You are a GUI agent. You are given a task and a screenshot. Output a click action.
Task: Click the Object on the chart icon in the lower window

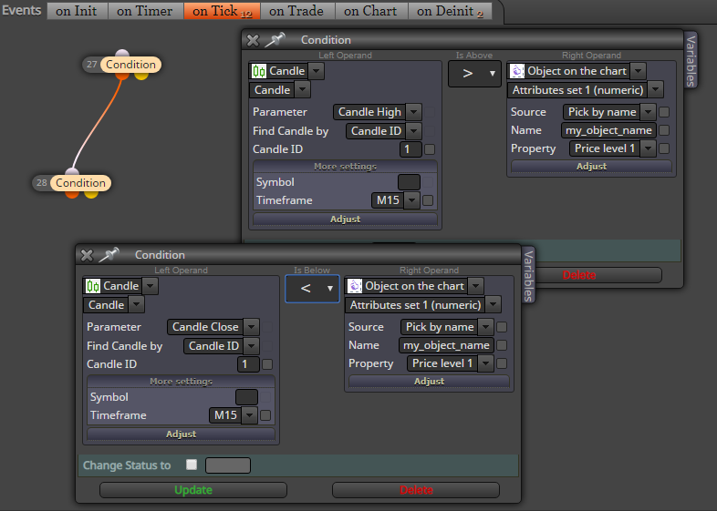point(355,286)
